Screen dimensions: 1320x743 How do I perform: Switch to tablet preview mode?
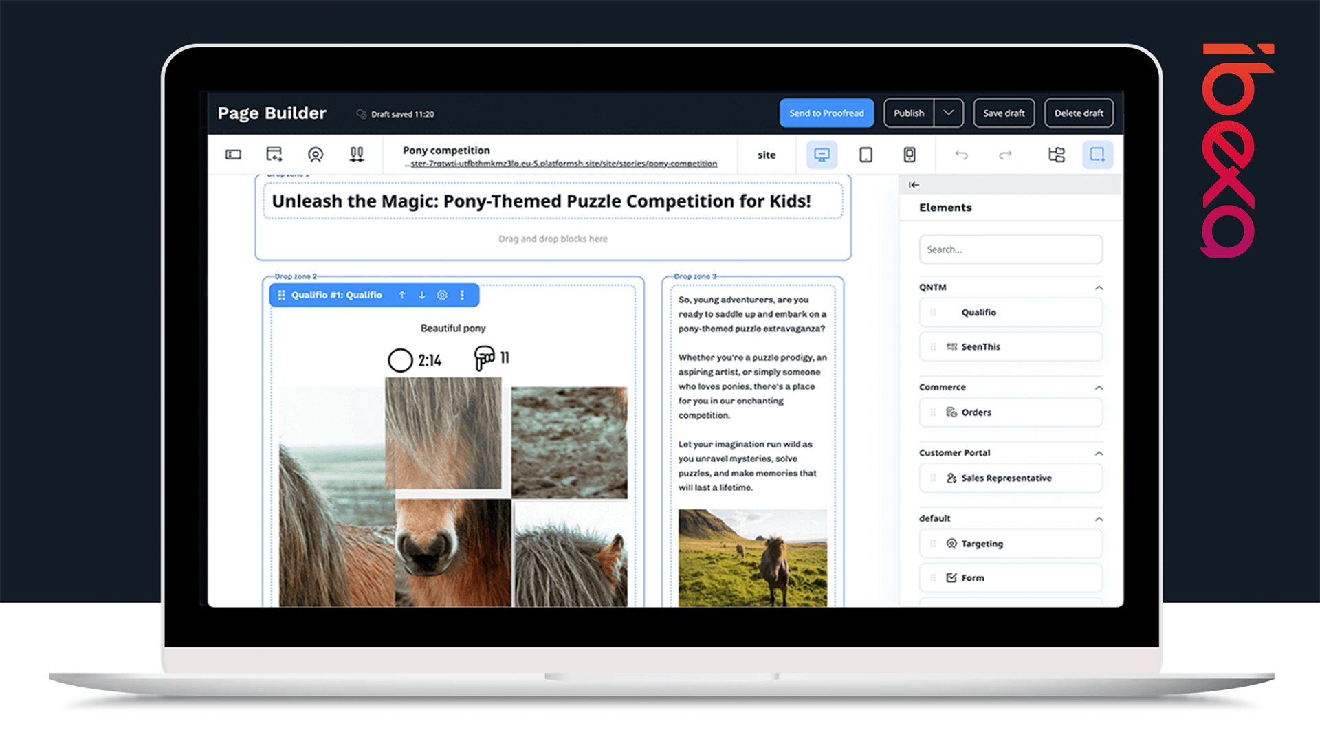coord(866,155)
